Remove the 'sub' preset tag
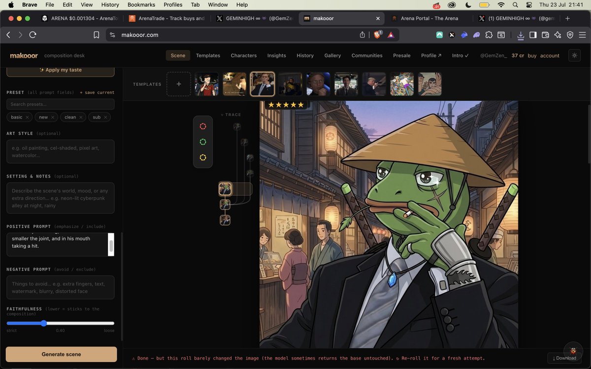 point(105,117)
